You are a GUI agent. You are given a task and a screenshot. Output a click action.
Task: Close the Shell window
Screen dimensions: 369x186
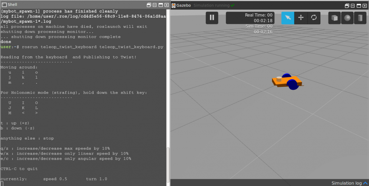tap(166, 5)
